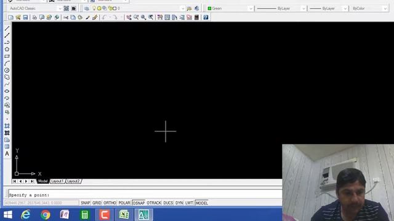This screenshot has width=394, height=221.
Task: Open the Layer Properties Manager icon
Action: tap(87, 8)
